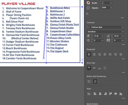This screenshot has height=105, width=128.
Task: Justify with last line aligned right
Action: coord(116,54)
